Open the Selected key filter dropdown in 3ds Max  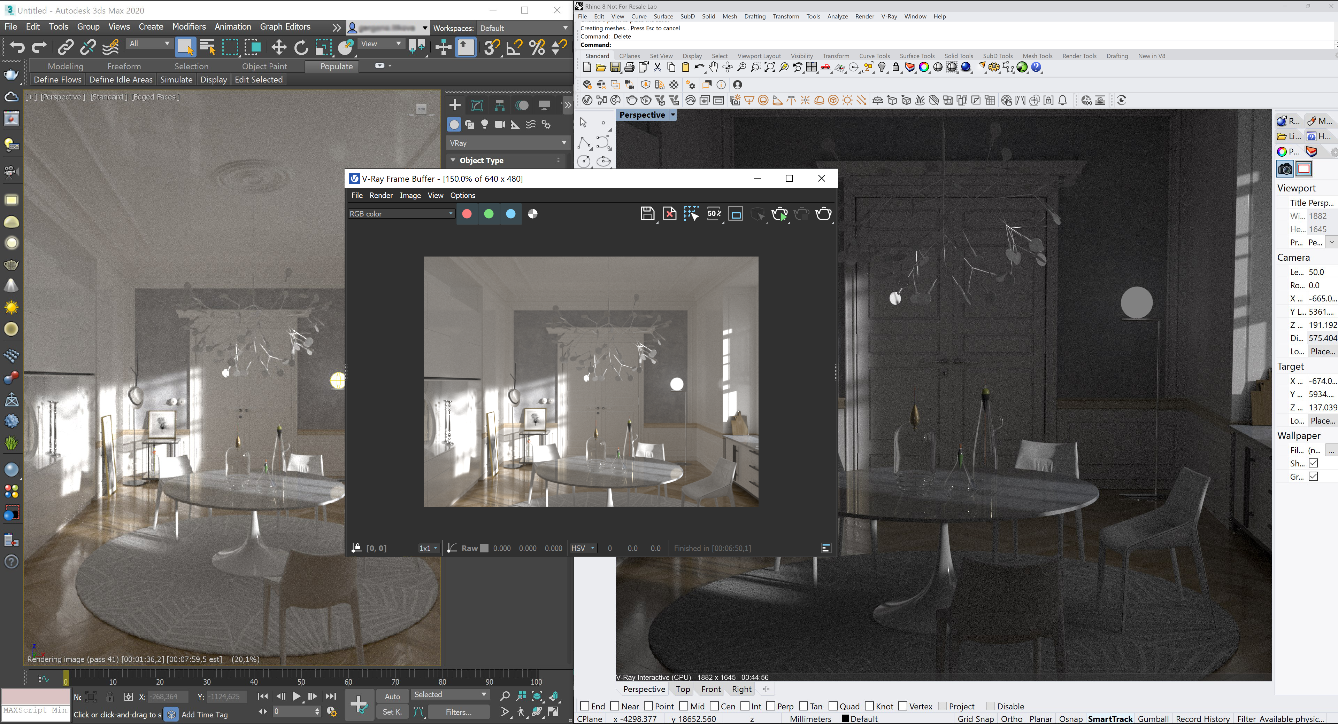[450, 694]
